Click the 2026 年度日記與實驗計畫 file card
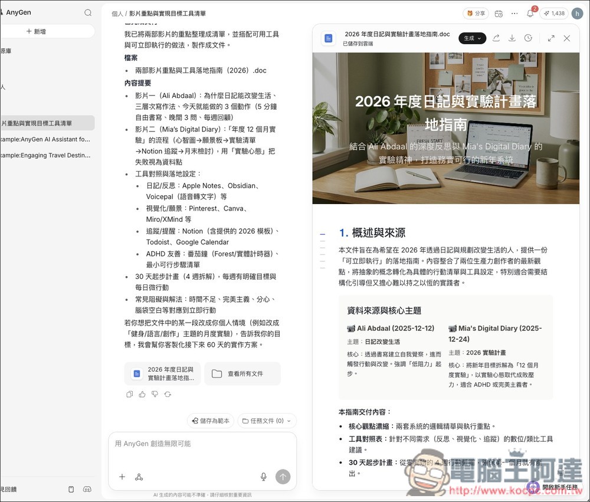Image resolution: width=590 pixels, height=502 pixels. pos(163,373)
